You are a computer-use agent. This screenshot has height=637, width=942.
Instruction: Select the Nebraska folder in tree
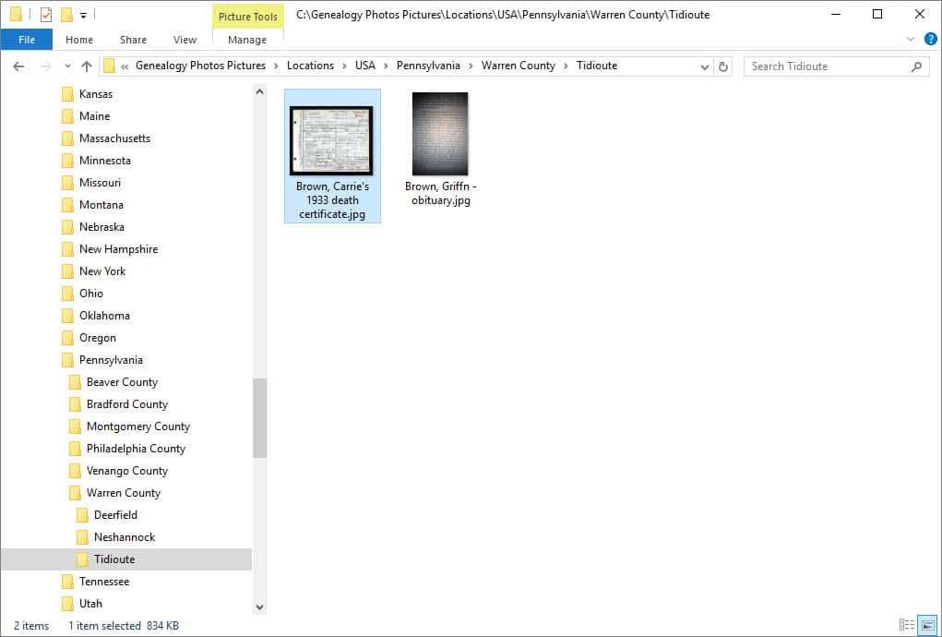pos(101,227)
